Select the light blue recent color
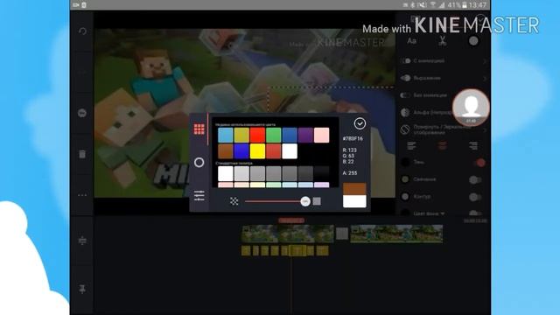The width and height of the screenshot is (560, 315). pos(226,136)
